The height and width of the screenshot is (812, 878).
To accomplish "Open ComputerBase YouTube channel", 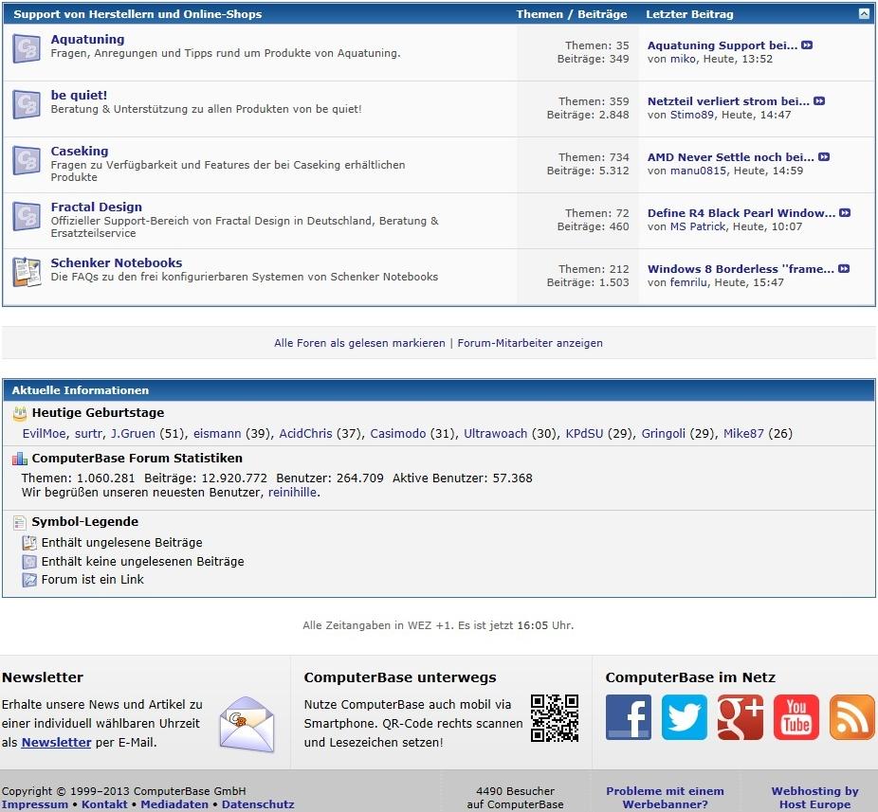I will (x=796, y=717).
